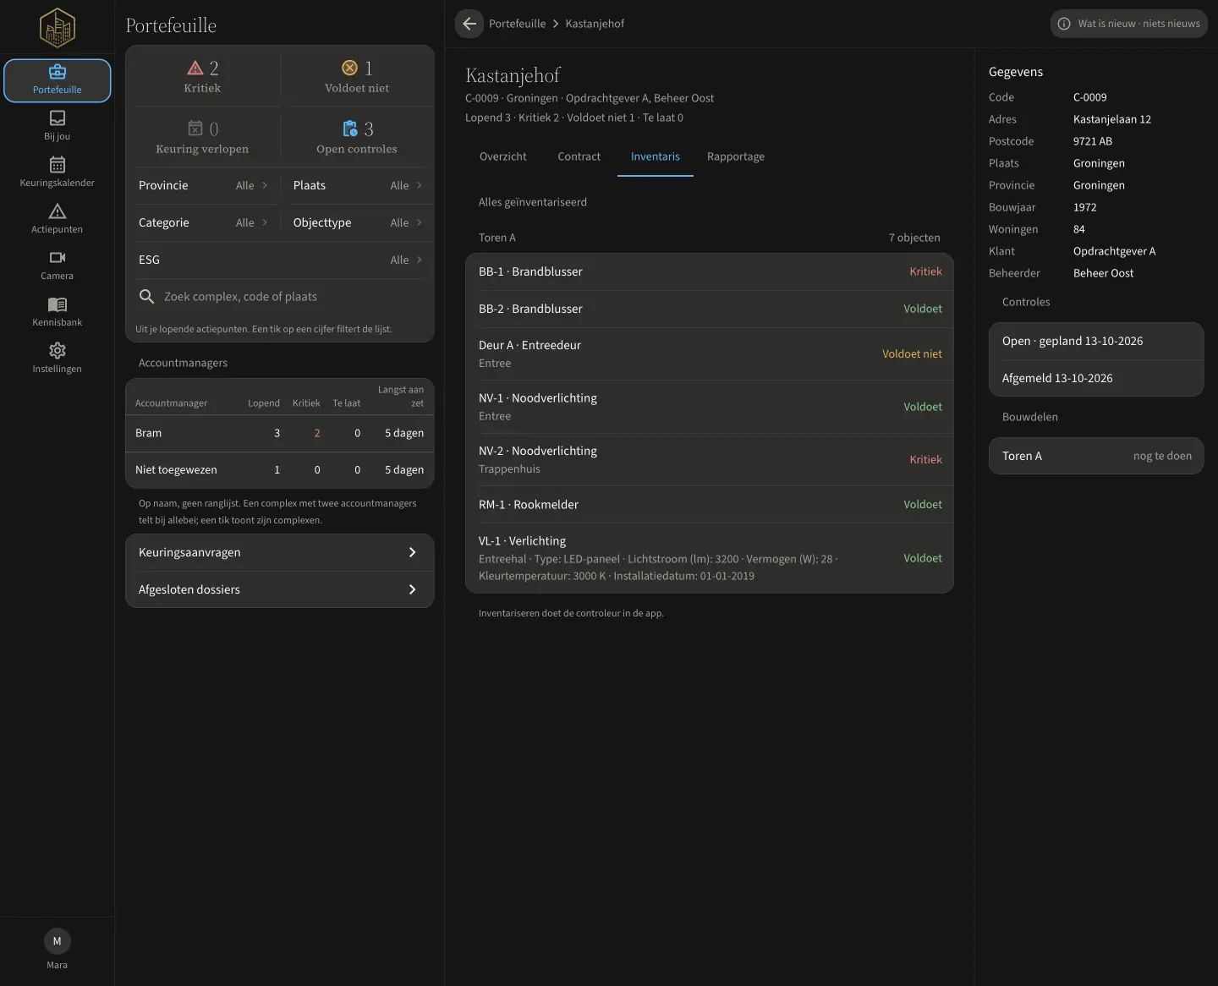Filter list by Open controles tile
The height and width of the screenshot is (986, 1218).
coord(357,137)
